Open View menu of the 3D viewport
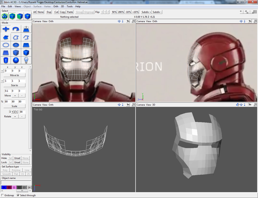Screen dimensions: 258x198 [149, 105]
